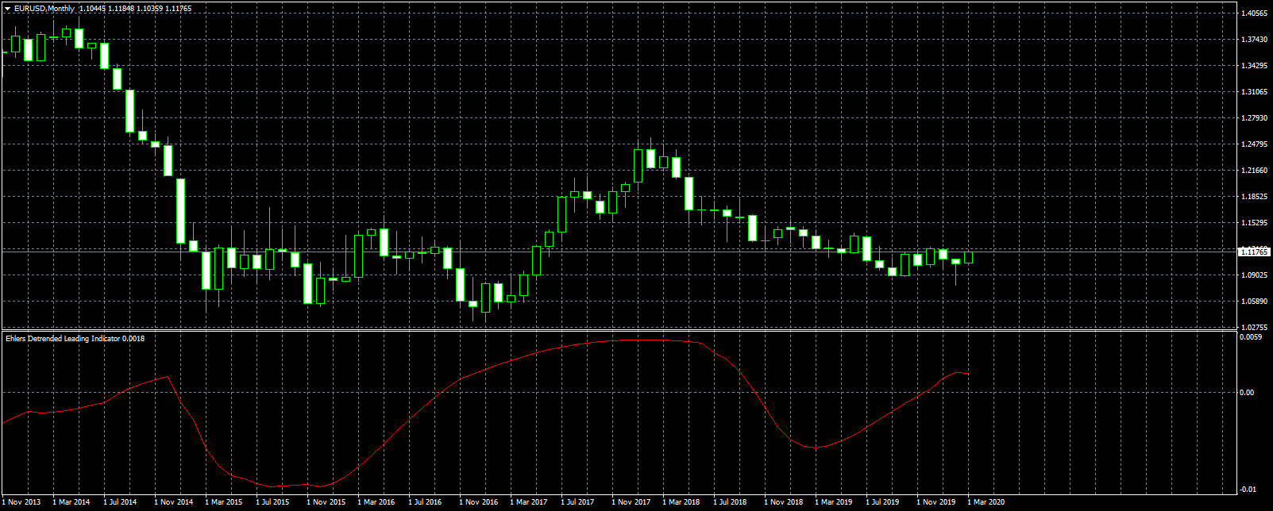Click the 0.0059 indicator scale value

[x=1249, y=337]
